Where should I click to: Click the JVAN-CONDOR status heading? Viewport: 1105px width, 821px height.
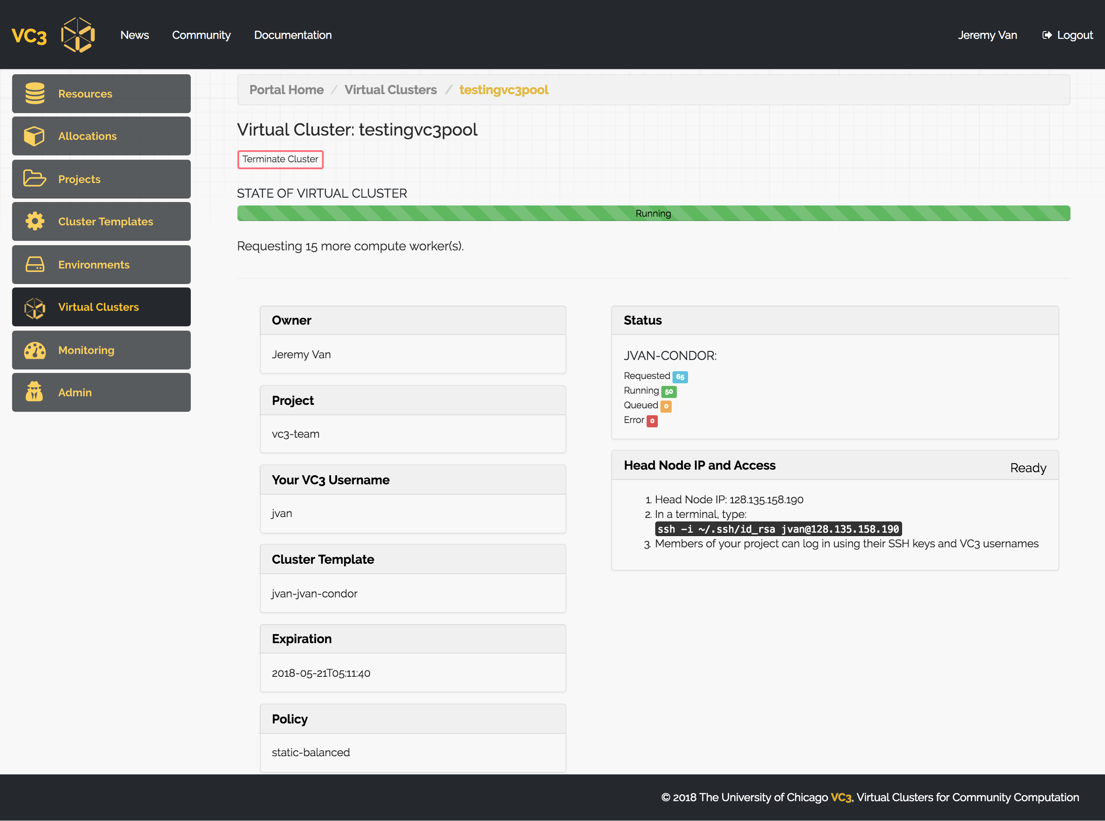(670, 356)
